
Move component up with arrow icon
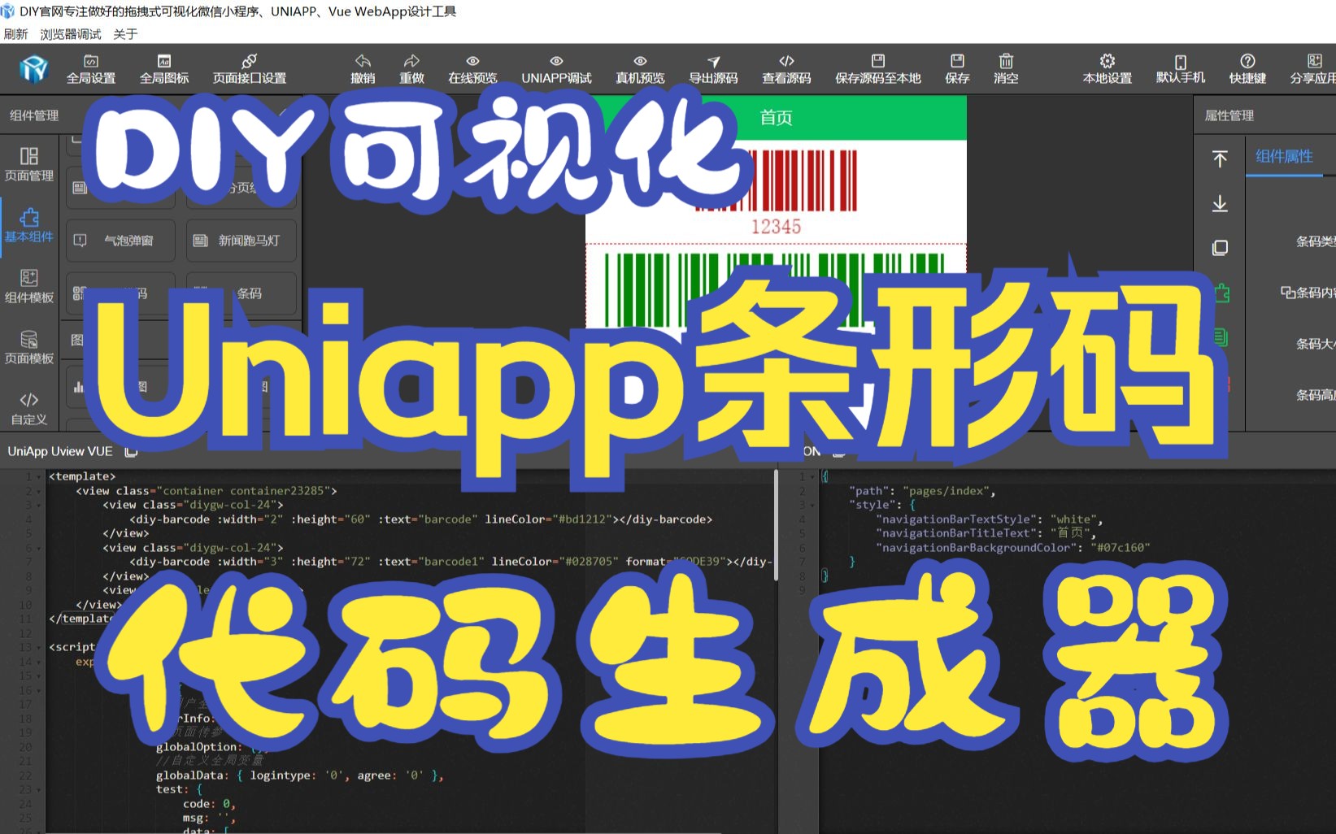(x=1220, y=159)
